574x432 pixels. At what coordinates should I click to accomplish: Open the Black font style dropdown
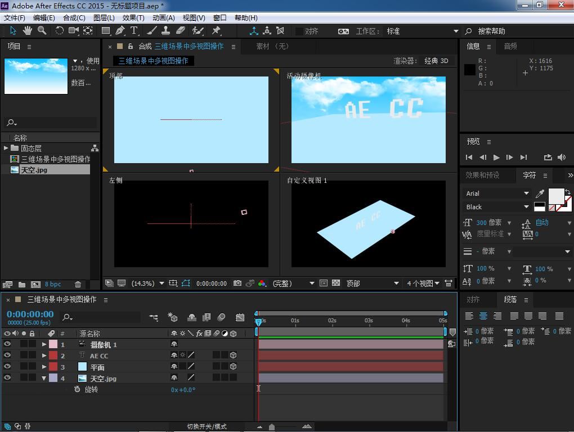coord(497,206)
